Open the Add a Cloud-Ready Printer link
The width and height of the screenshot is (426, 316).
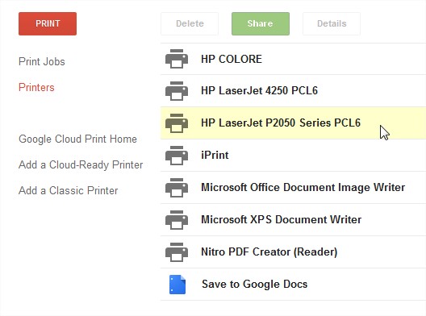[81, 164]
